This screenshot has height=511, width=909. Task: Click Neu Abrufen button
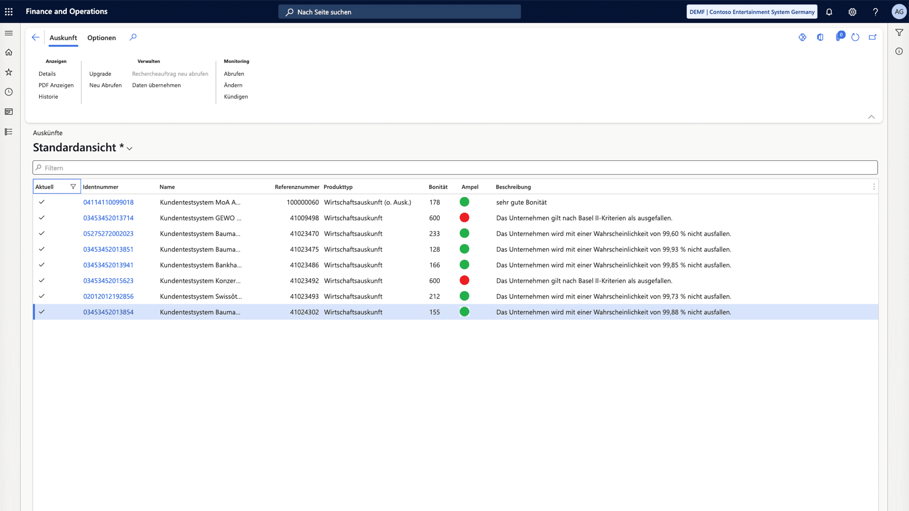[105, 85]
